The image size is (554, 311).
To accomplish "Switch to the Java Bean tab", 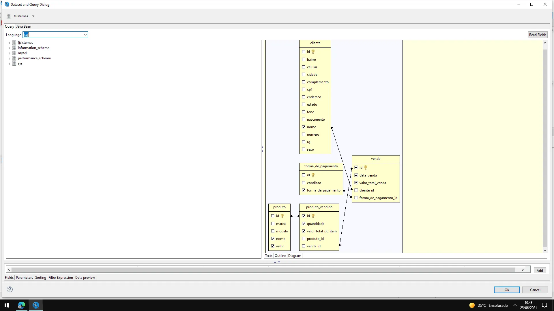I will coord(24,26).
